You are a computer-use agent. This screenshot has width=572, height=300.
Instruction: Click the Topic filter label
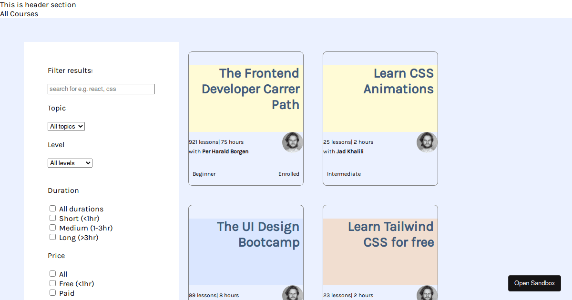pos(57,108)
